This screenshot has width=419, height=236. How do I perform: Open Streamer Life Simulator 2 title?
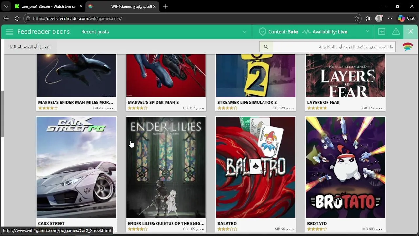(247, 102)
